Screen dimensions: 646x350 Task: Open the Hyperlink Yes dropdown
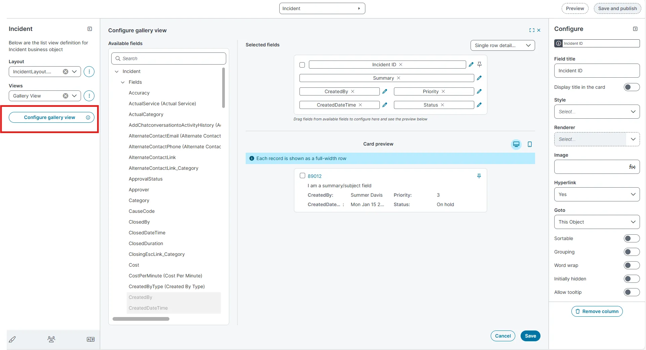click(x=597, y=194)
